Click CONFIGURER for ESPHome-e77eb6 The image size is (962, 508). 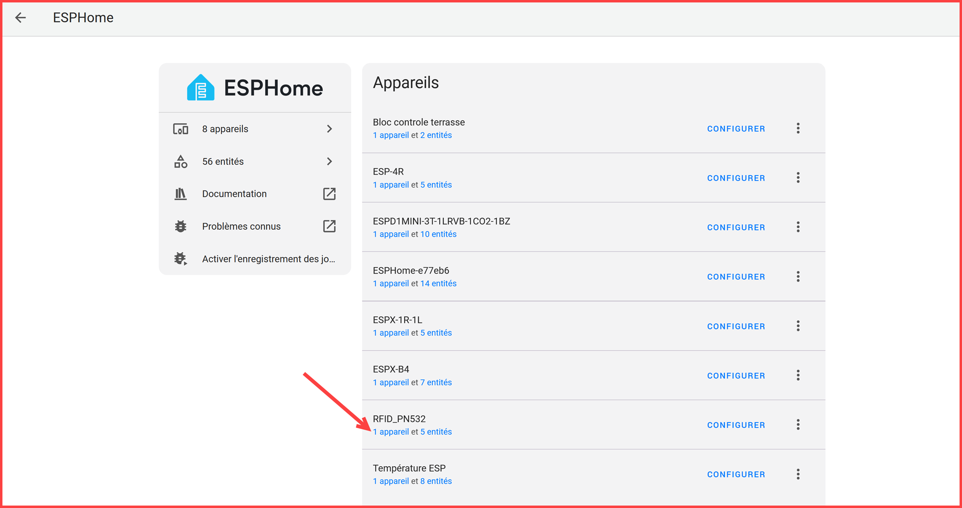[x=736, y=277]
